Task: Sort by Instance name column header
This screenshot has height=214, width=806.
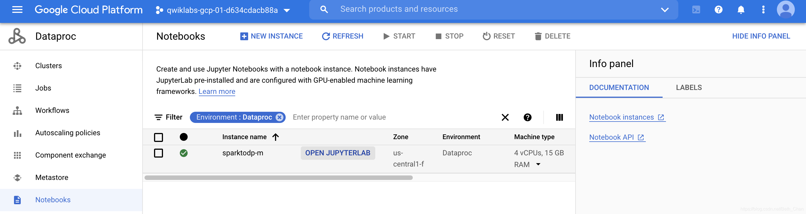Action: (x=244, y=137)
